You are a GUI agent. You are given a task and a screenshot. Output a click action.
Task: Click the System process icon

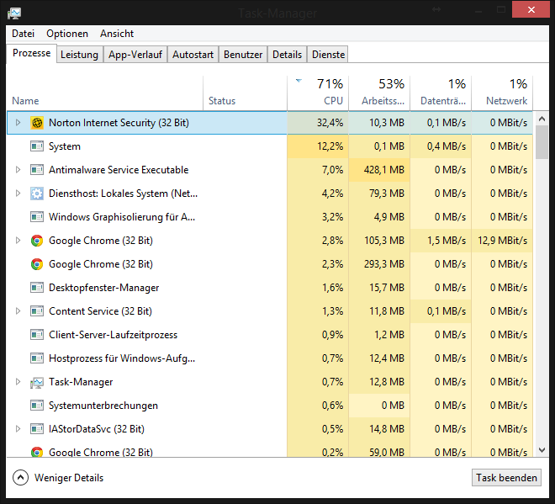(x=37, y=146)
